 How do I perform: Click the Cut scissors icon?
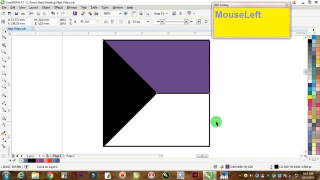coord(31,13)
